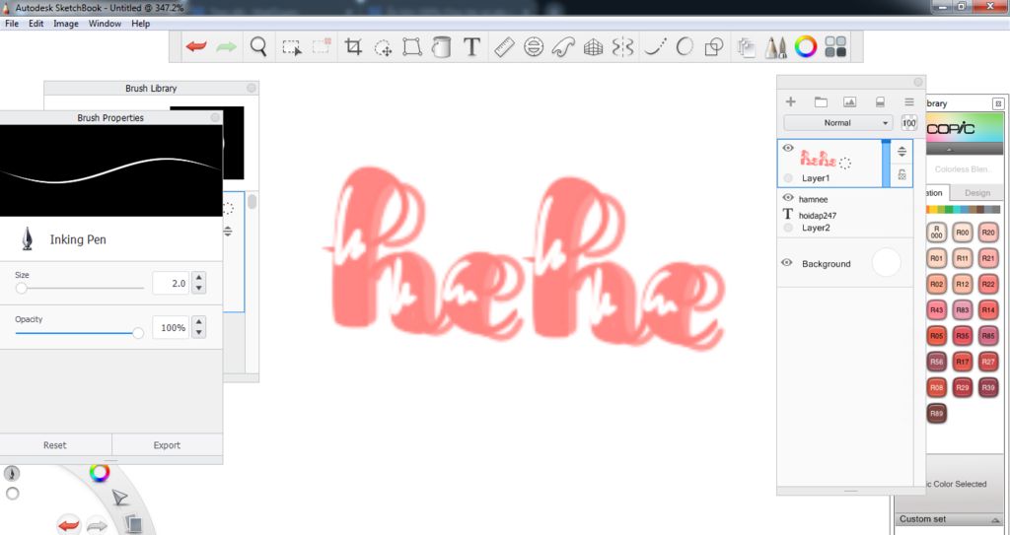Screen dimensions: 1010x535
Task: Click the Layer1 reorder arrows handle
Action: click(x=902, y=152)
